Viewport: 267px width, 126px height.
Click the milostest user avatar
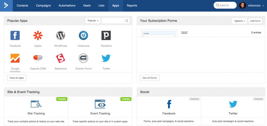click(x=243, y=5)
